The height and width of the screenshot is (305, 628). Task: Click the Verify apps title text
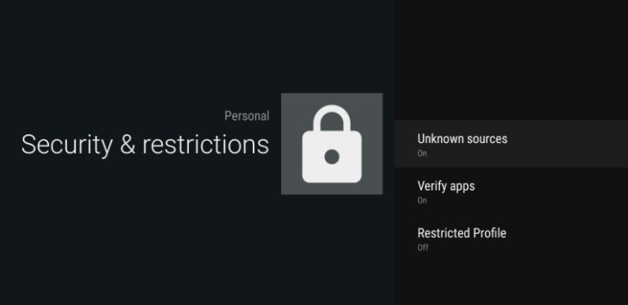tap(446, 186)
